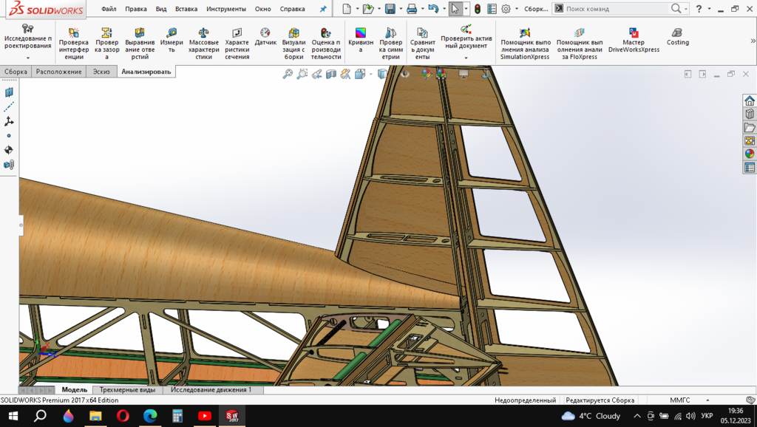Toggle the Rebuild traffic light icon
This screenshot has width=757, height=427.
(478, 9)
